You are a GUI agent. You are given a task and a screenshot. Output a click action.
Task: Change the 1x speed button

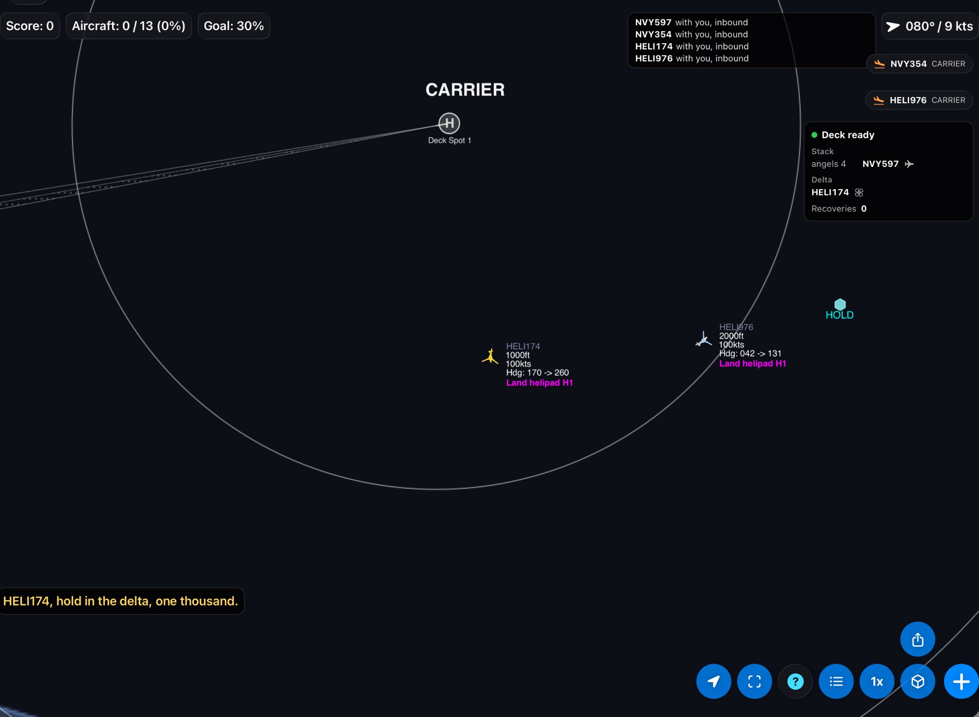pos(877,681)
